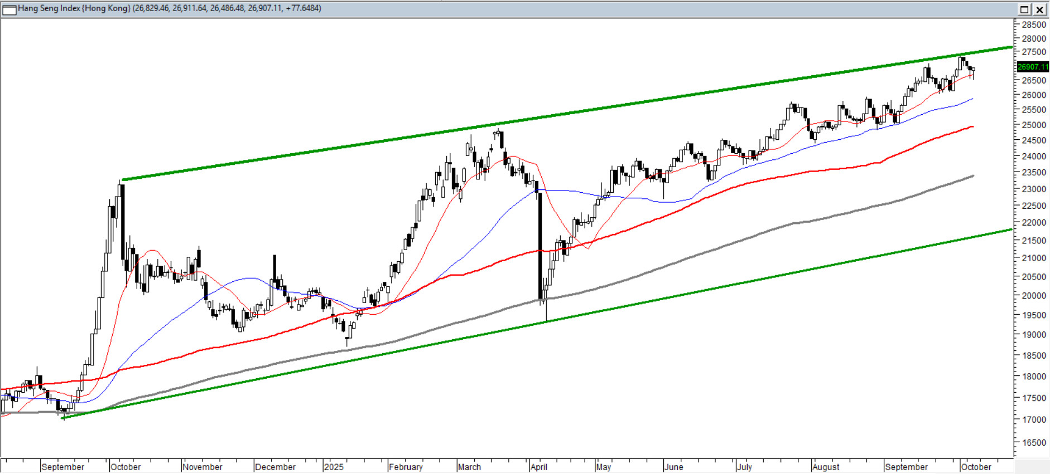1050x474 pixels.
Task: Open the chart window system menu icon
Action: (9, 9)
